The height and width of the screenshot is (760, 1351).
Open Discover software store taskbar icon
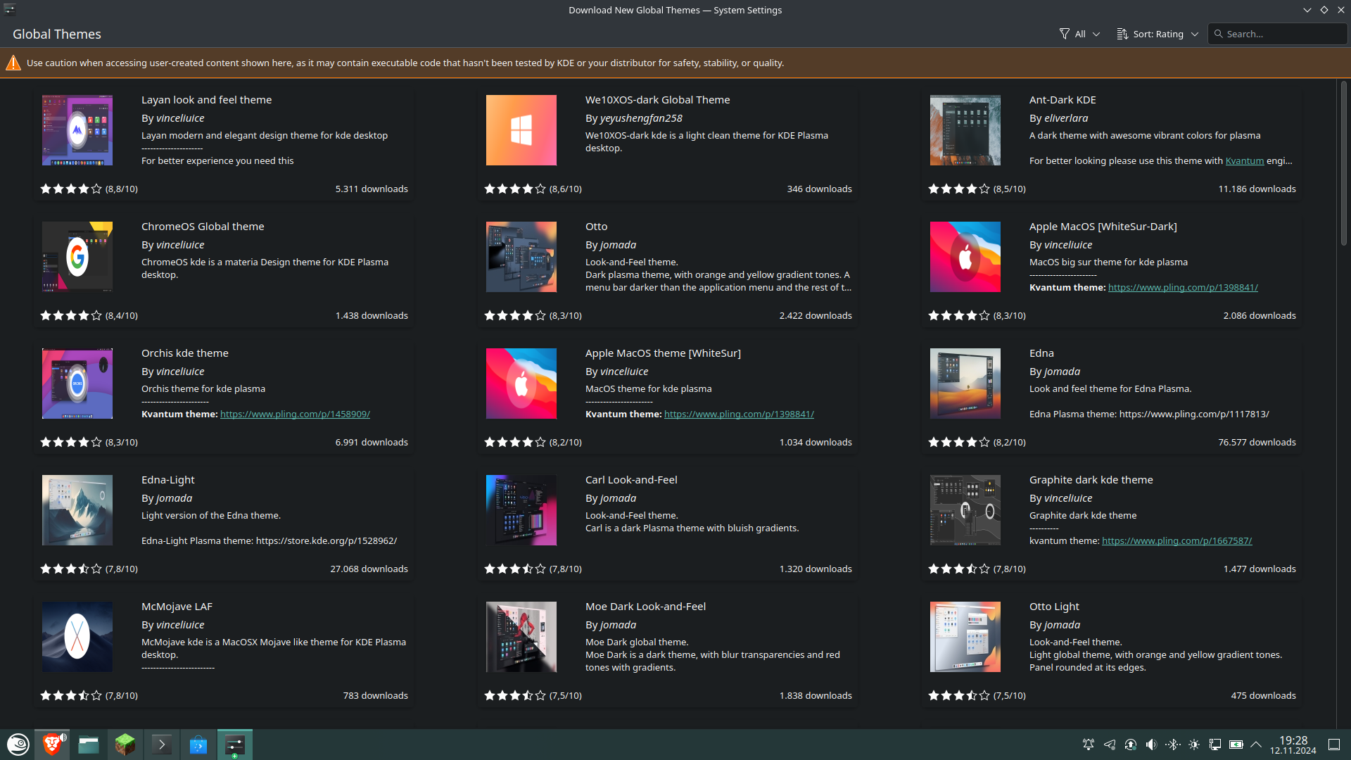click(x=198, y=745)
